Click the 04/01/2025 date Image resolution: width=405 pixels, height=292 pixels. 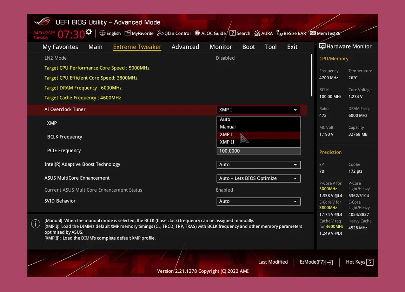click(x=45, y=33)
